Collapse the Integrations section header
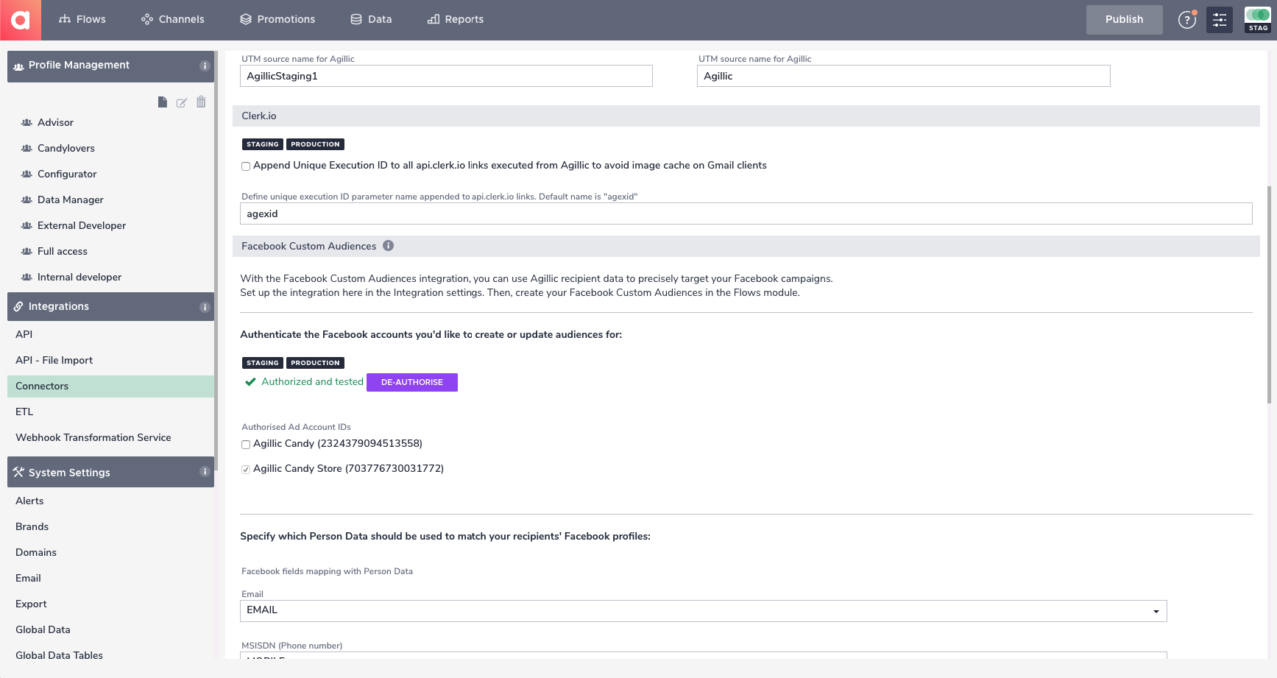 110,306
